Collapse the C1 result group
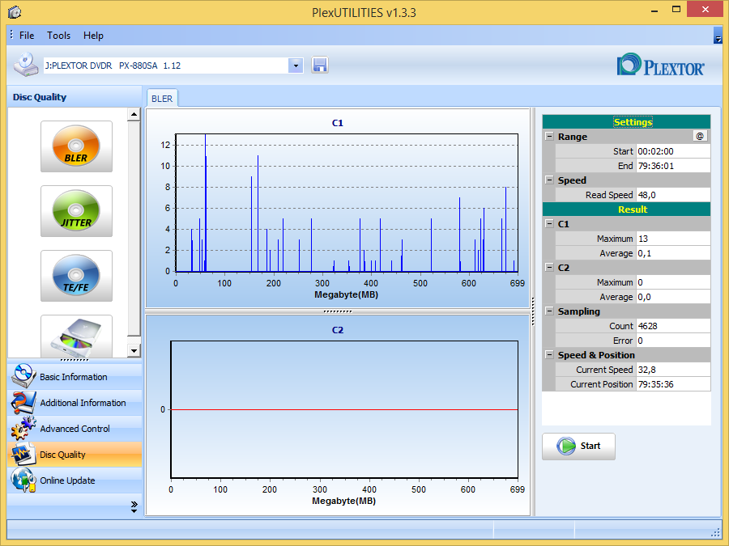Image resolution: width=729 pixels, height=546 pixels. click(549, 224)
